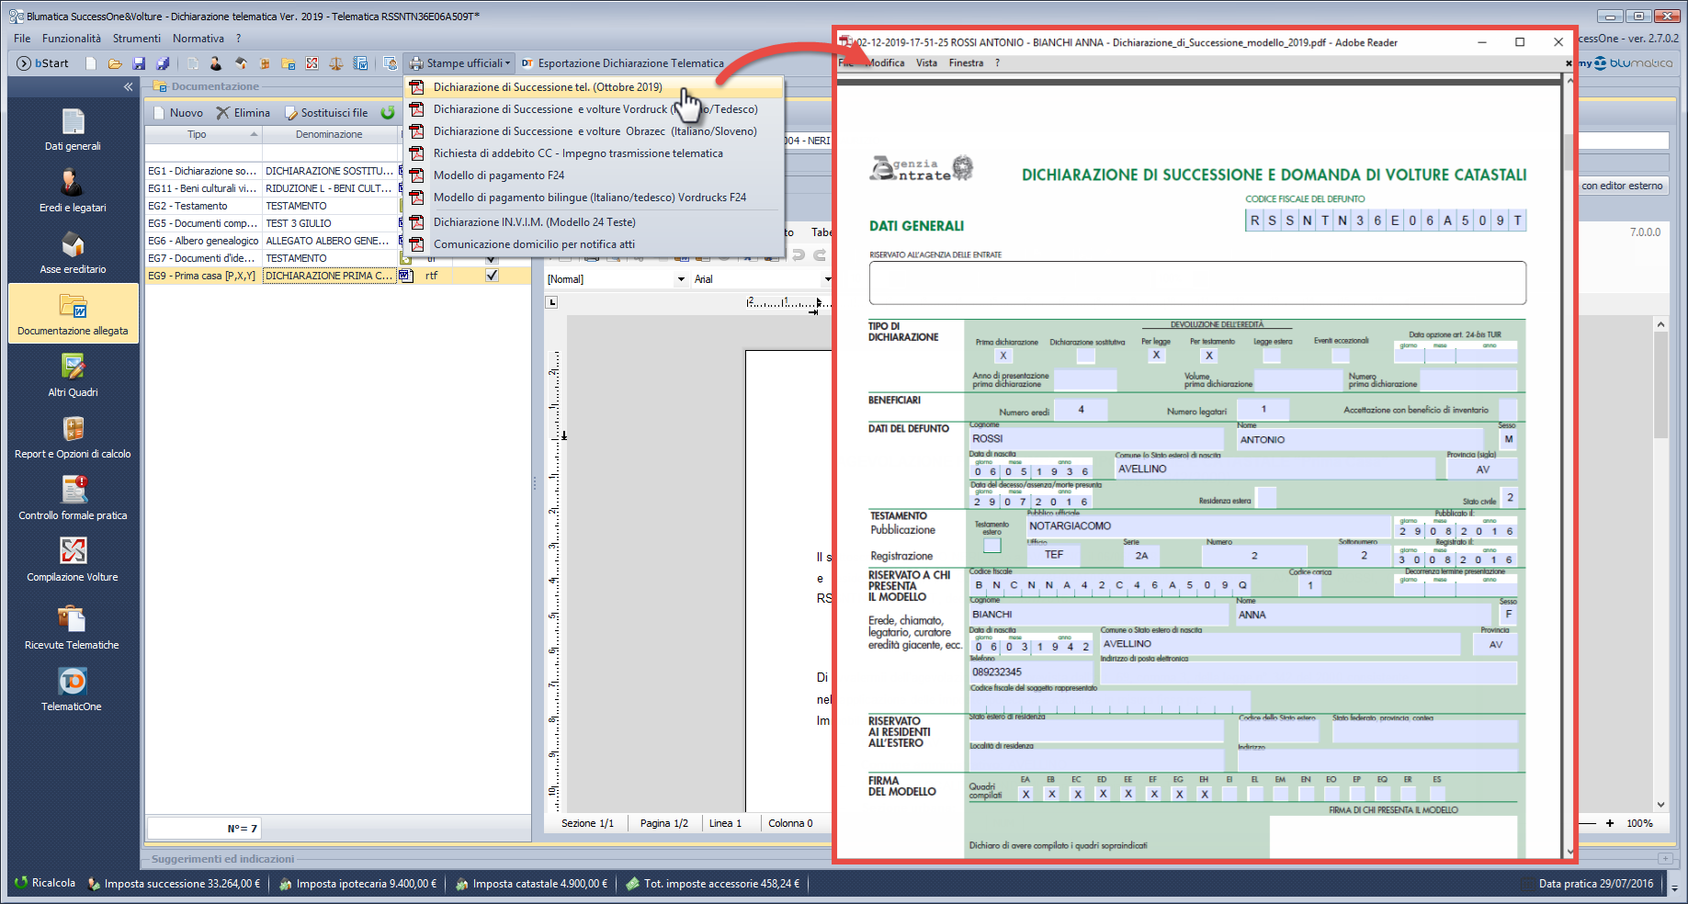Screen dimensions: 1688x904
Task: Open Controllo formale pratica
Action: [73, 498]
